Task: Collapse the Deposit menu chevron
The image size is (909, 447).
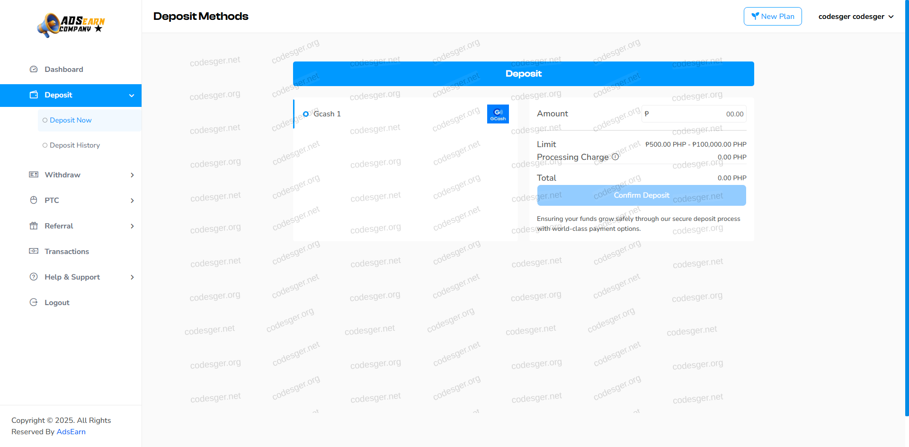Action: [x=132, y=96]
